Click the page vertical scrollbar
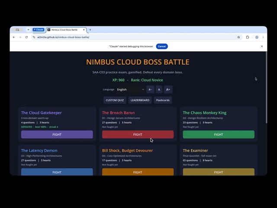The height and width of the screenshot is (208, 277). pos(267,88)
